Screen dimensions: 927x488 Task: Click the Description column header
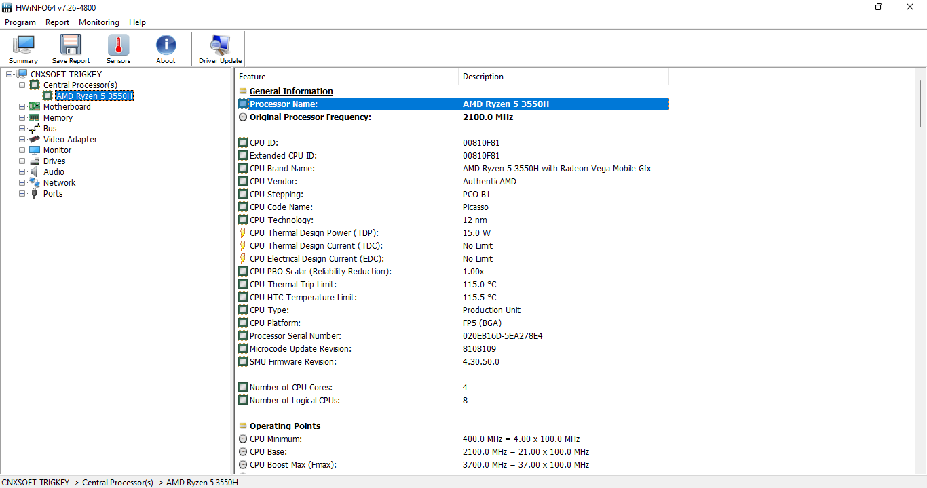pyautogui.click(x=563, y=77)
